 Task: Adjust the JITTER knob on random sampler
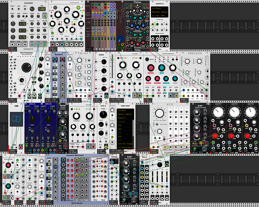tap(61, 30)
